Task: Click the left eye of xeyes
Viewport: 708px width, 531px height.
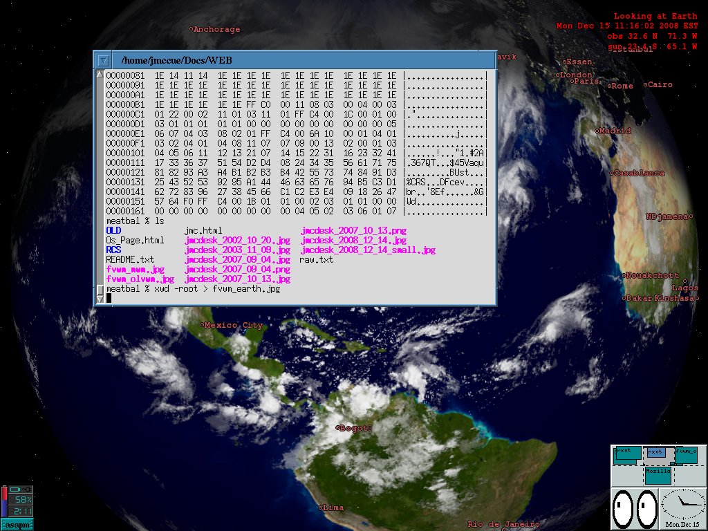Action: point(623,508)
